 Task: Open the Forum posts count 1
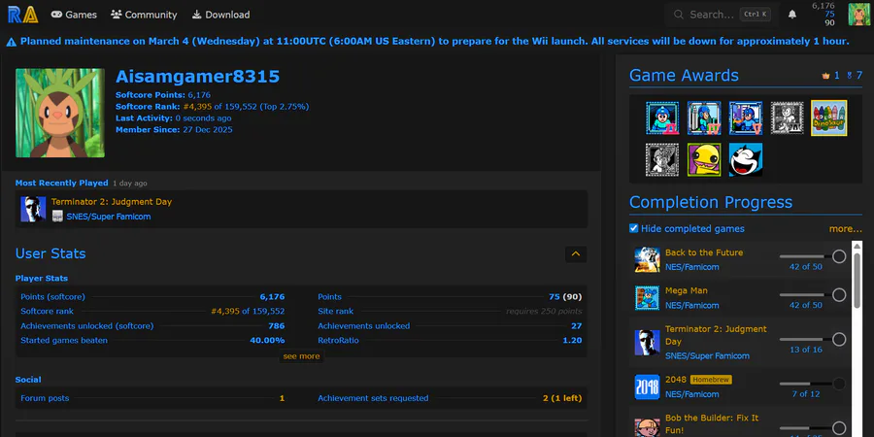282,398
